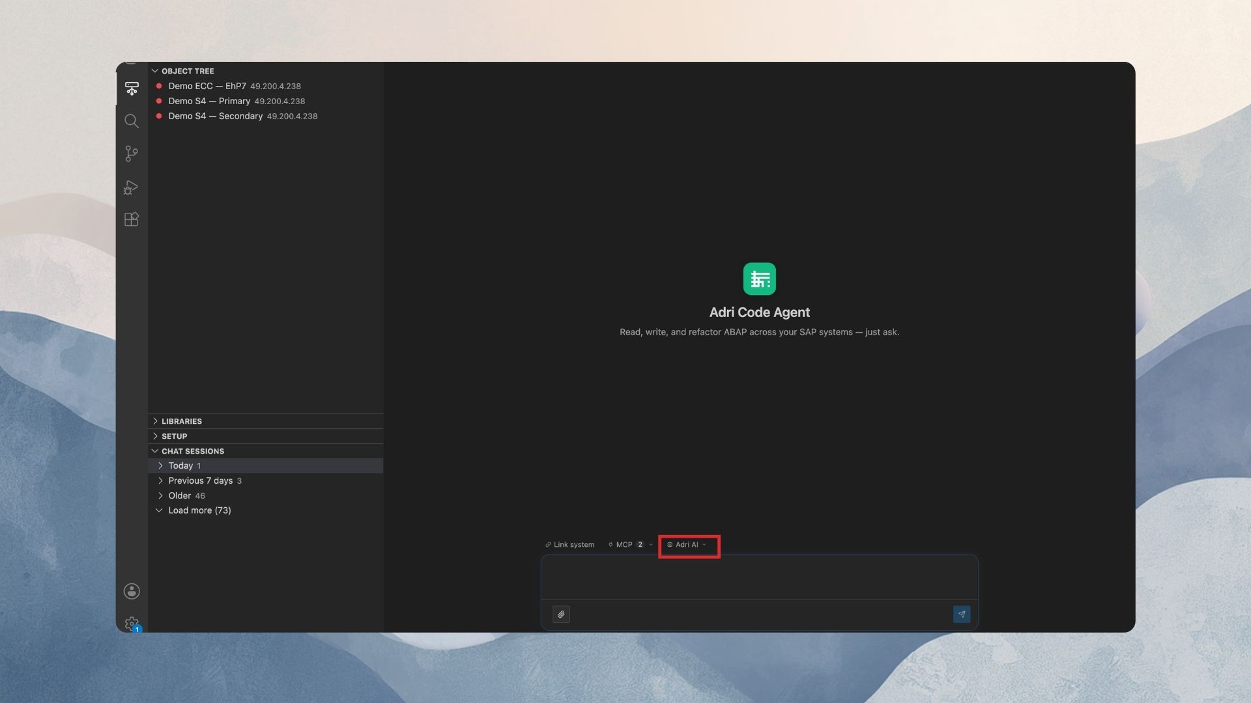Screen dimensions: 1251x703
Task: Focus the chat message input box
Action: coord(760,577)
